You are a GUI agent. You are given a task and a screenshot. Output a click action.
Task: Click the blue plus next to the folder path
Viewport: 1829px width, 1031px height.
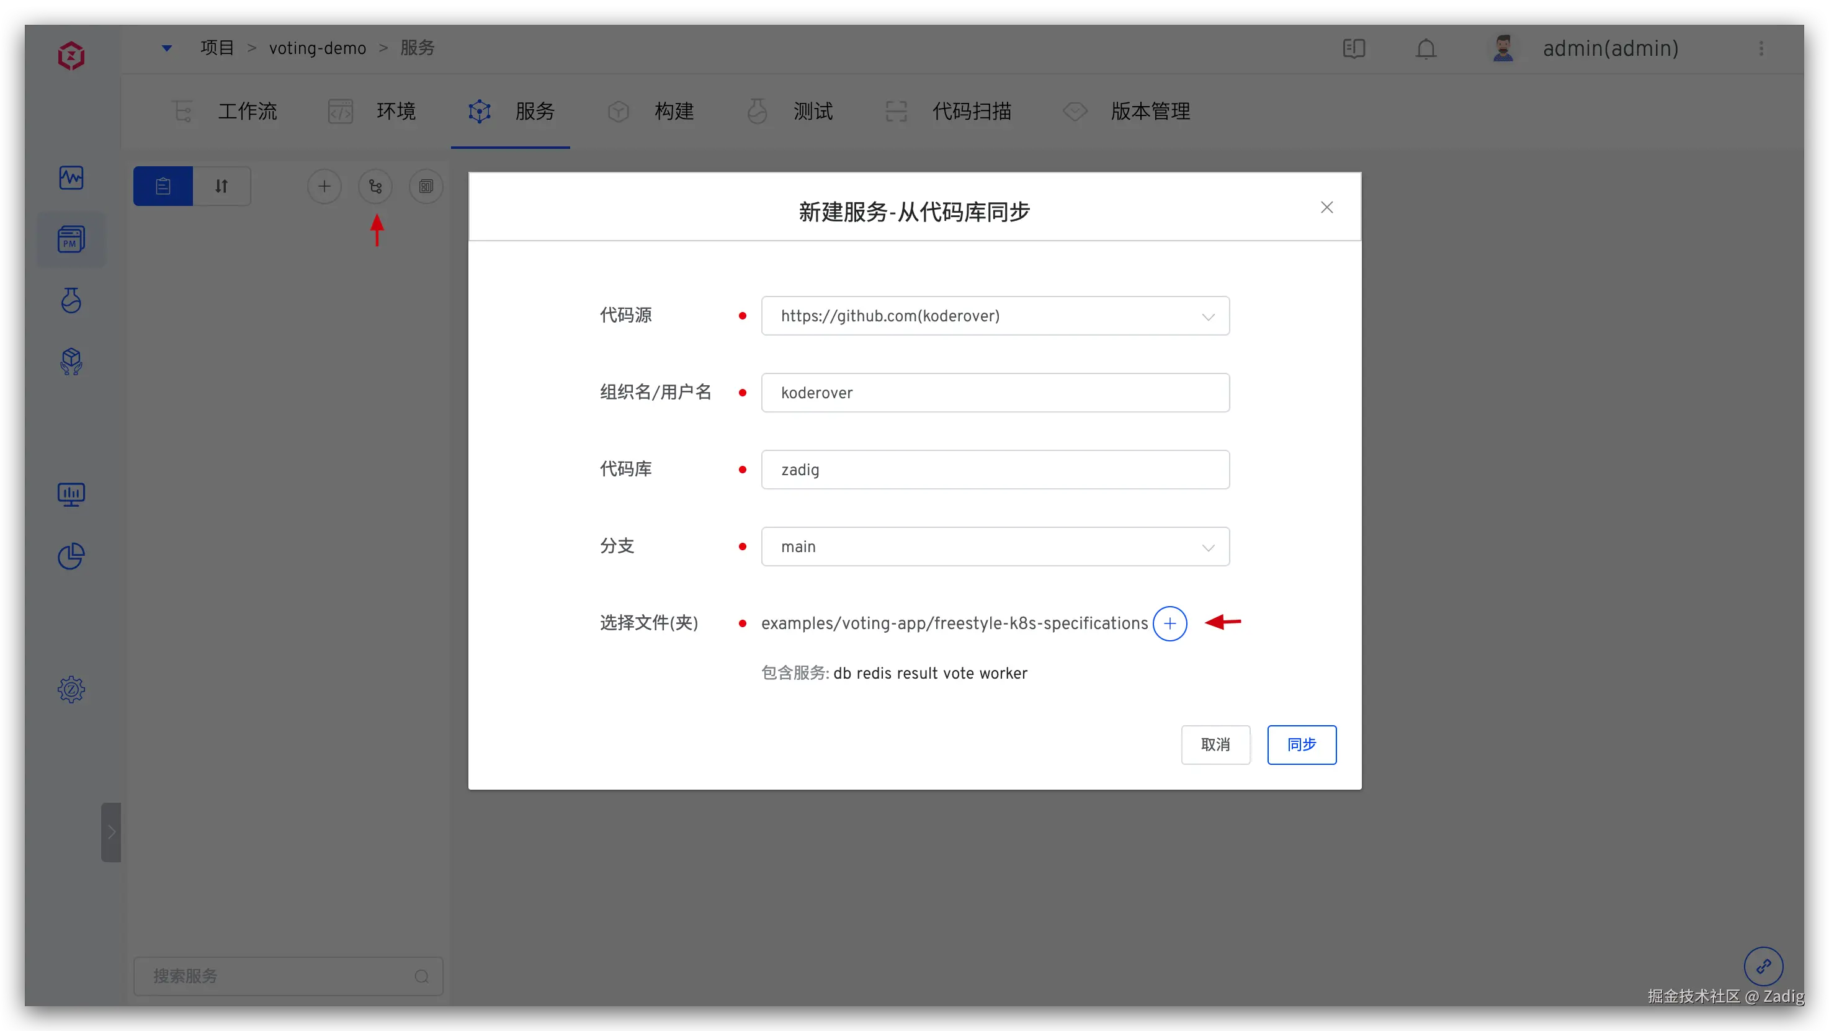pos(1169,623)
